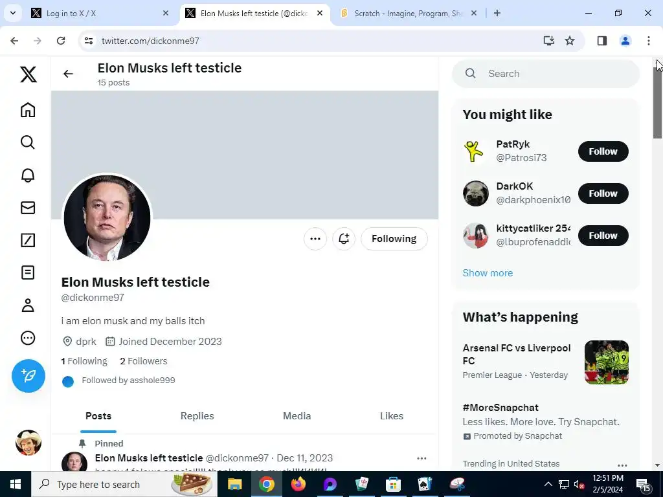This screenshot has width=663, height=497.
Task: Switch to the Replies tab
Action: coord(197,416)
